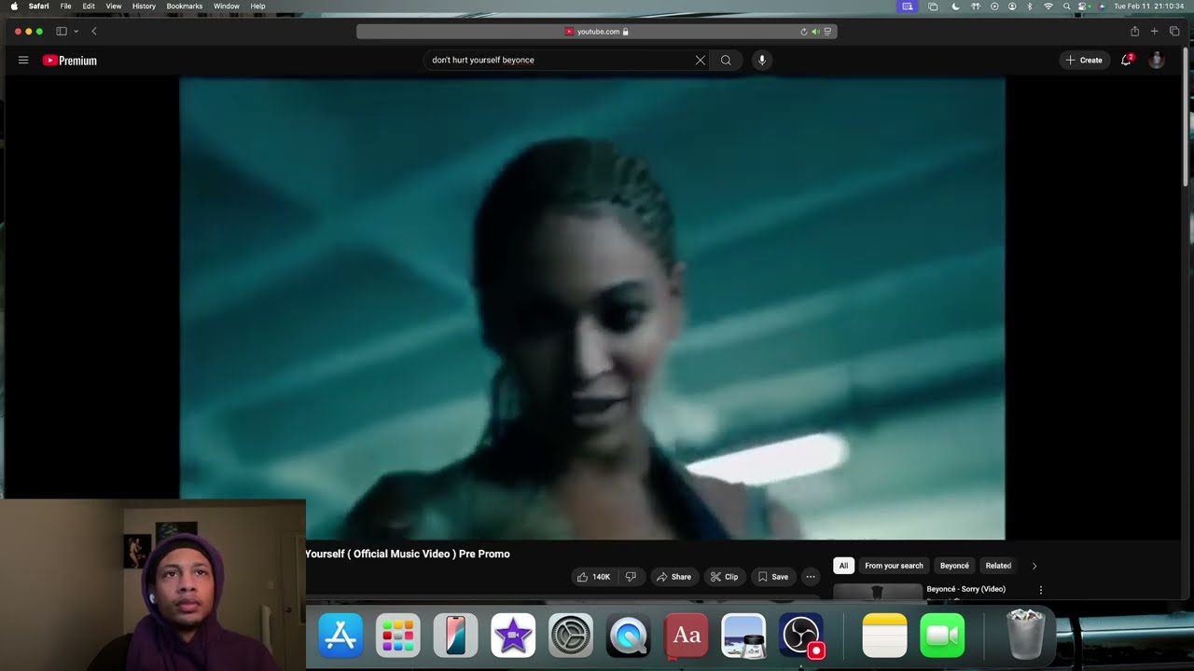The image size is (1194, 671).
Task: Show more filter chips with right chevron
Action: click(x=1034, y=566)
